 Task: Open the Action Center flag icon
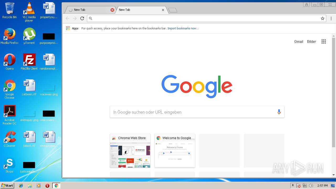click(x=298, y=186)
